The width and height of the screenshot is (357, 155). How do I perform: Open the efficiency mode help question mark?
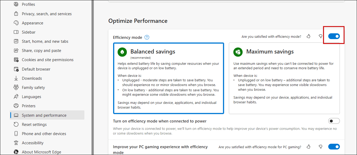(147, 37)
